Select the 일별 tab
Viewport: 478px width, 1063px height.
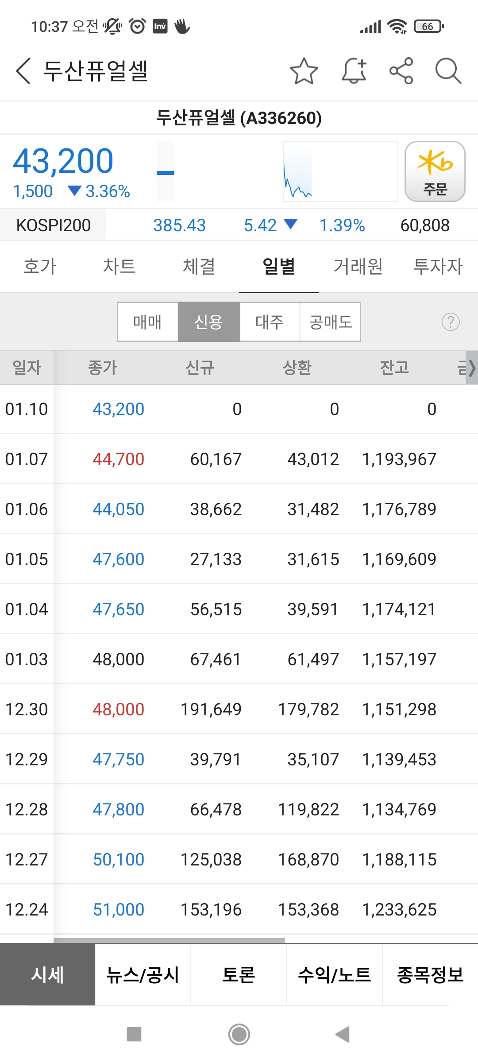pos(279,267)
